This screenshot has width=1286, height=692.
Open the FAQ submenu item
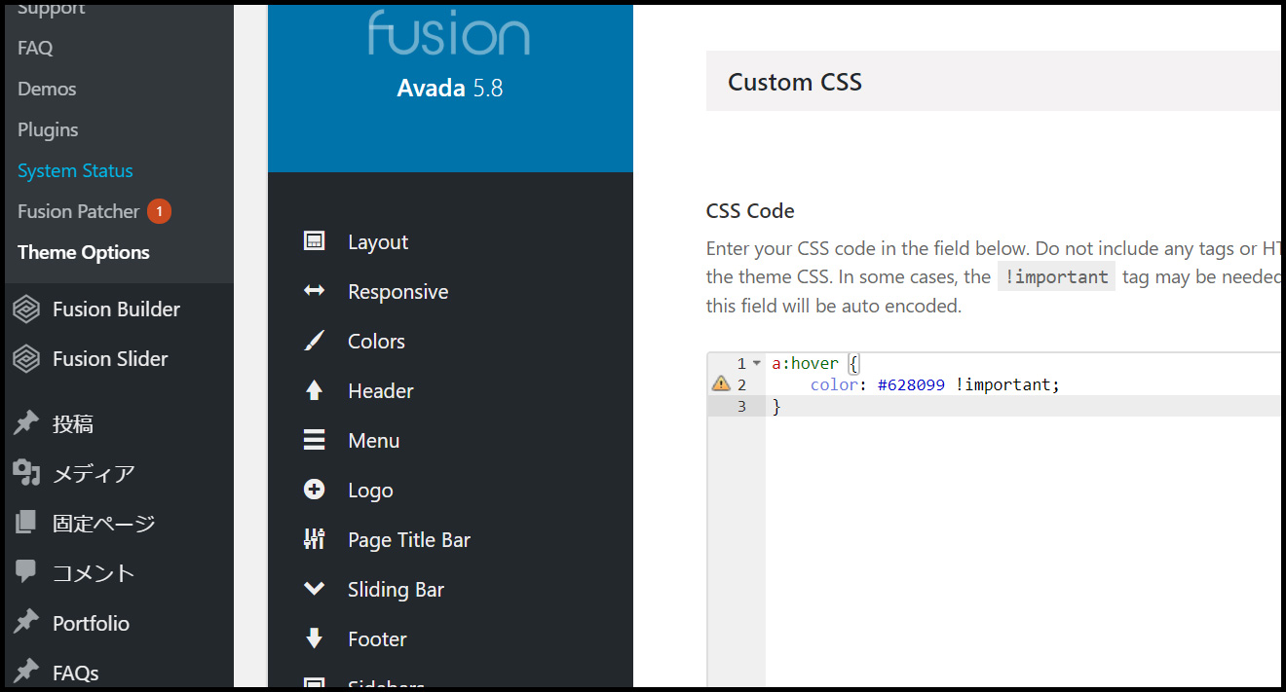pos(35,48)
